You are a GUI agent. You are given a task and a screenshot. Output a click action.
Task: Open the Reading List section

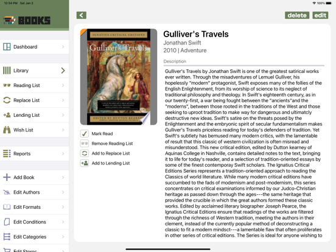pyautogui.click(x=34, y=85)
